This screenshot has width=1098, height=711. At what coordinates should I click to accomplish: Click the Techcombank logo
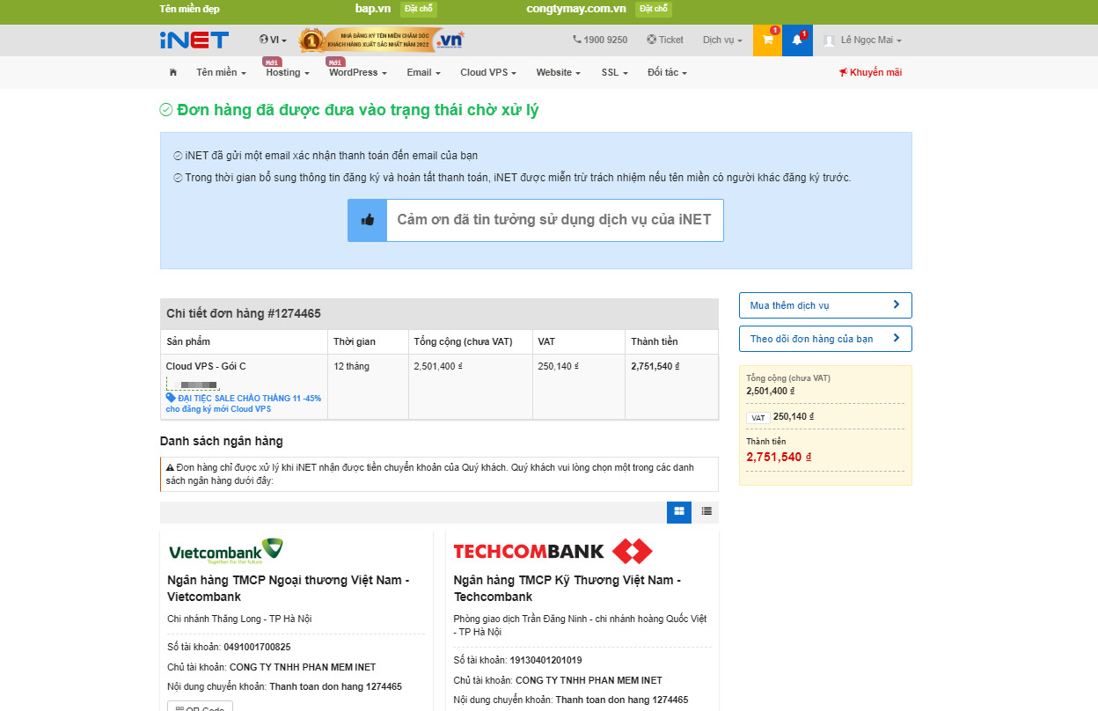(x=553, y=552)
